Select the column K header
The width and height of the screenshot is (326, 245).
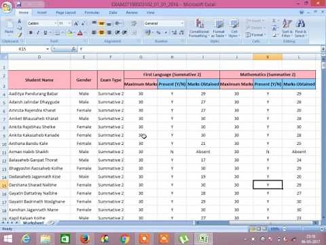click(268, 57)
